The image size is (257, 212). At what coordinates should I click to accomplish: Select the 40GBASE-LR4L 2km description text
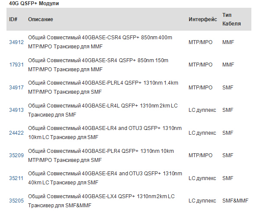103,110
